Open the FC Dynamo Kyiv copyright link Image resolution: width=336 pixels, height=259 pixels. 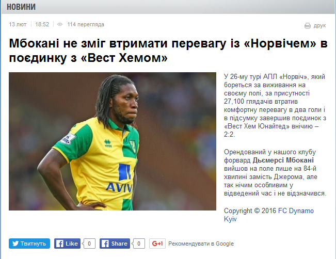click(x=269, y=215)
